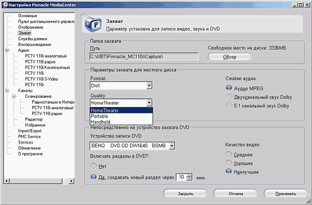Viewport: 312px width, 205px height.
Task: Collapse the Каналы tree node
Action: pyautogui.click(x=7, y=91)
